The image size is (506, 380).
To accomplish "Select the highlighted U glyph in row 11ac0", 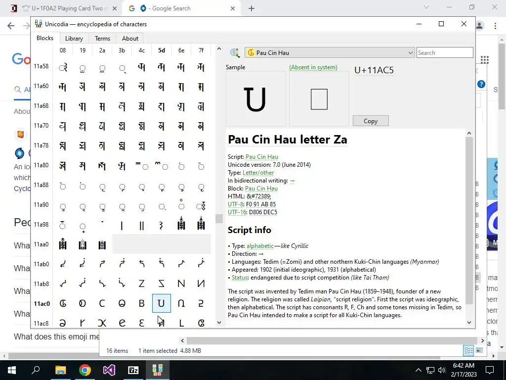I will click(162, 303).
